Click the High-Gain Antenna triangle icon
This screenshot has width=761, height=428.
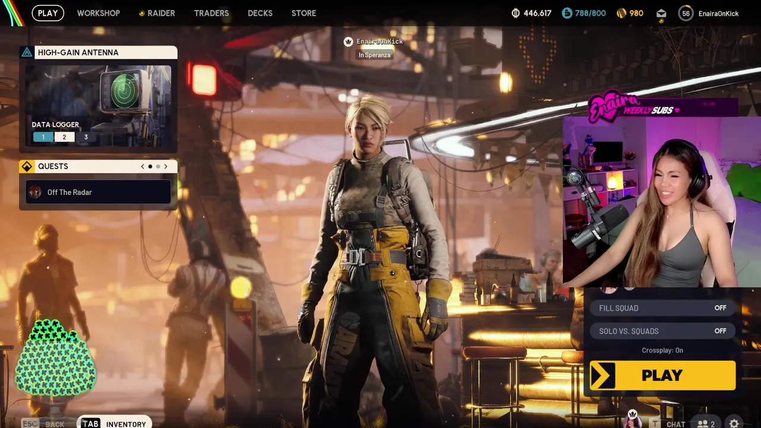27,52
